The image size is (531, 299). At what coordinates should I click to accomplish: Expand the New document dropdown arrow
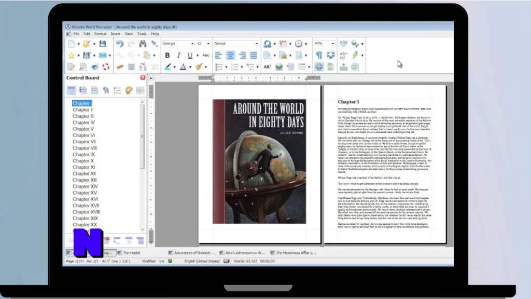(79, 44)
